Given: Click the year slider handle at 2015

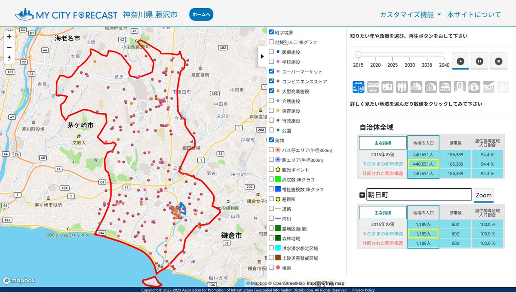Looking at the screenshot, I should pyautogui.click(x=358, y=55).
